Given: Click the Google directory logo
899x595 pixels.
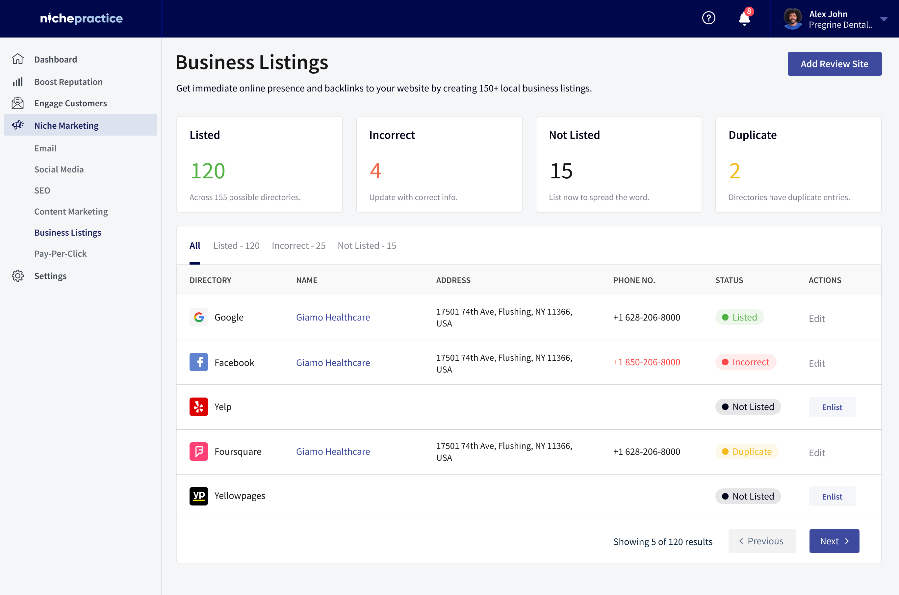Looking at the screenshot, I should pyautogui.click(x=198, y=317).
